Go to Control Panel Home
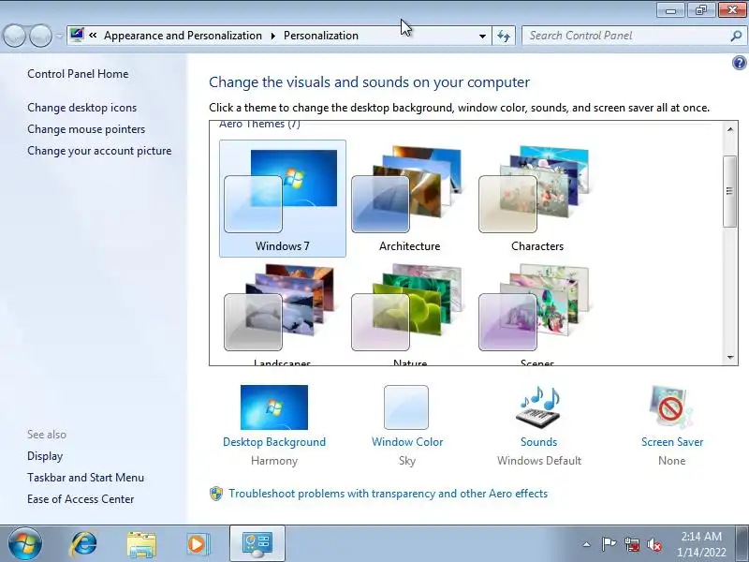 point(78,74)
